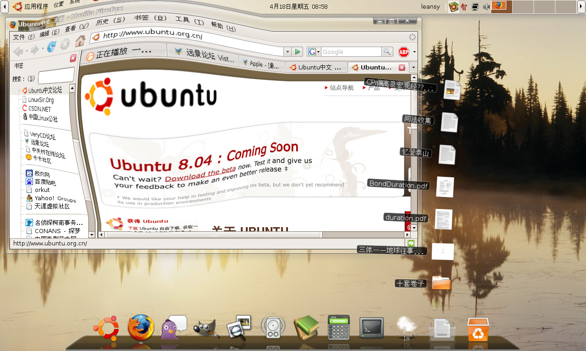Open the orange trash bin in the dock
Image resolution: width=586 pixels, height=351 pixels.
click(x=478, y=330)
